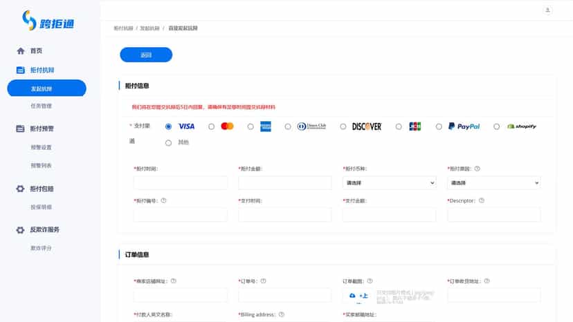The image size is (573, 322).
Task: Click the help icon next to 拒付原因
Action: (x=477, y=169)
